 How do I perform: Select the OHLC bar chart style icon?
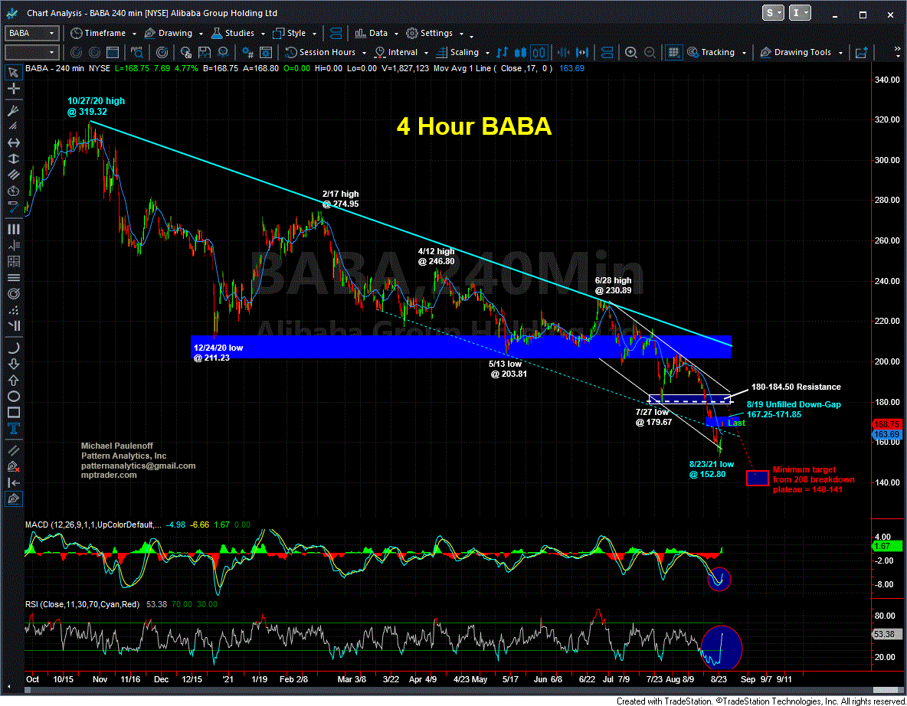[502, 53]
